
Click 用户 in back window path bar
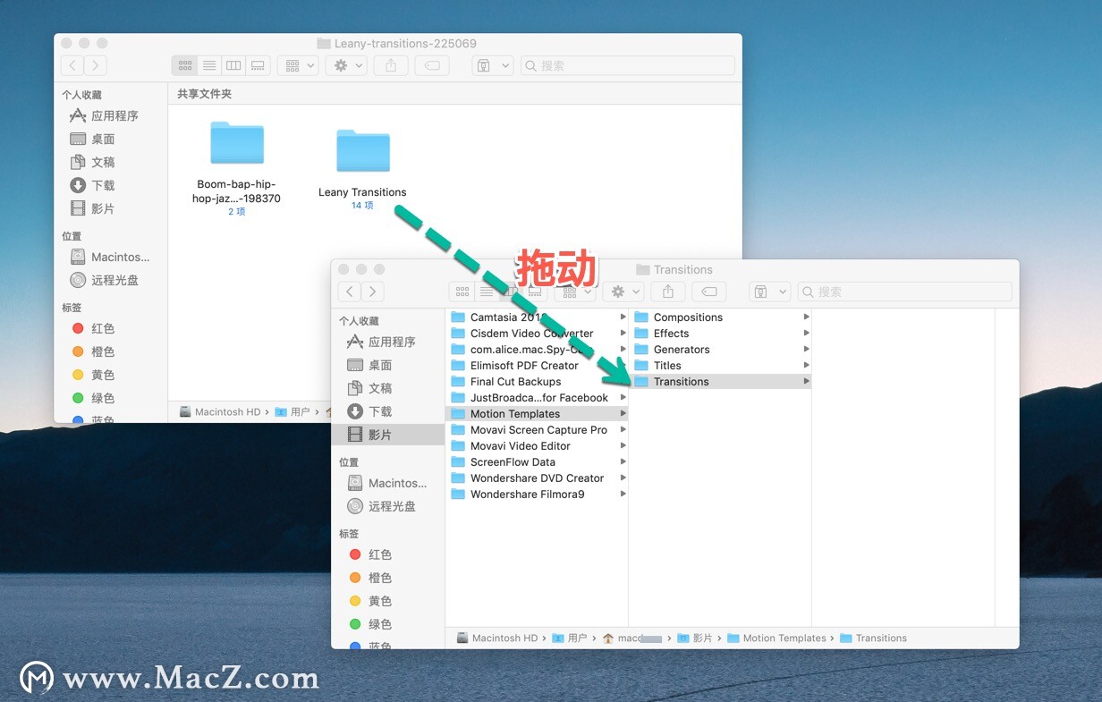[292, 411]
